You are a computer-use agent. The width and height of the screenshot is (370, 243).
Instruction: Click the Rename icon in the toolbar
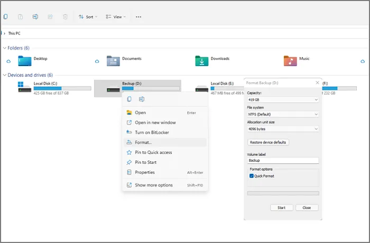click(x=35, y=17)
